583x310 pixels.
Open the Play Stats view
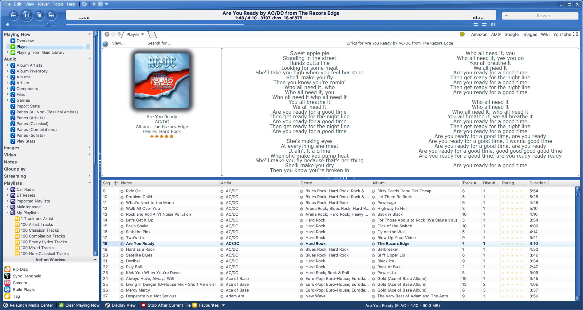click(x=26, y=141)
